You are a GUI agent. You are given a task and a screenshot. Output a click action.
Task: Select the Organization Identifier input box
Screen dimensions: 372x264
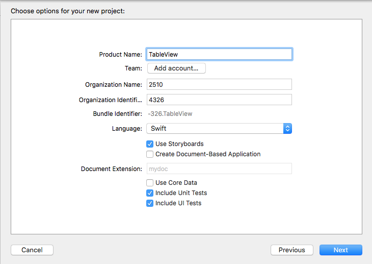point(219,100)
